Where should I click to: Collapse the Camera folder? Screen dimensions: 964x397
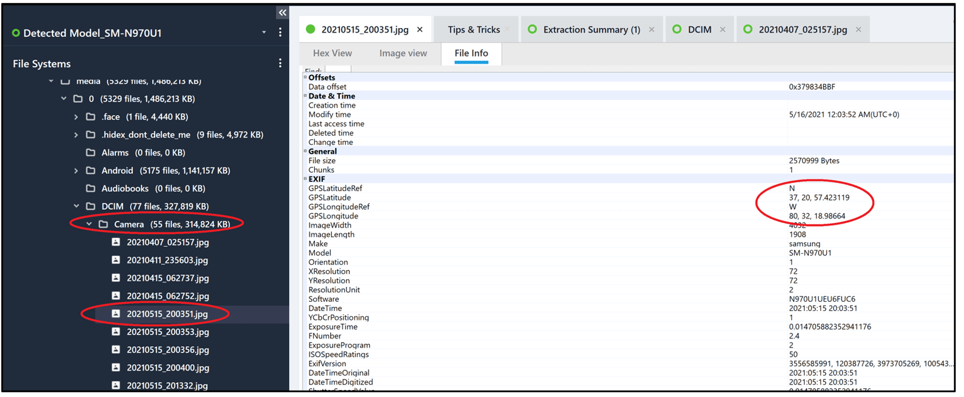coord(89,224)
